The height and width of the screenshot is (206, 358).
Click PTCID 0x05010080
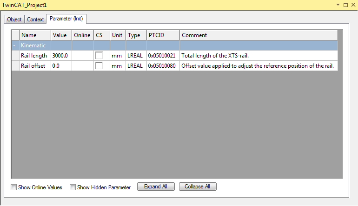point(163,66)
